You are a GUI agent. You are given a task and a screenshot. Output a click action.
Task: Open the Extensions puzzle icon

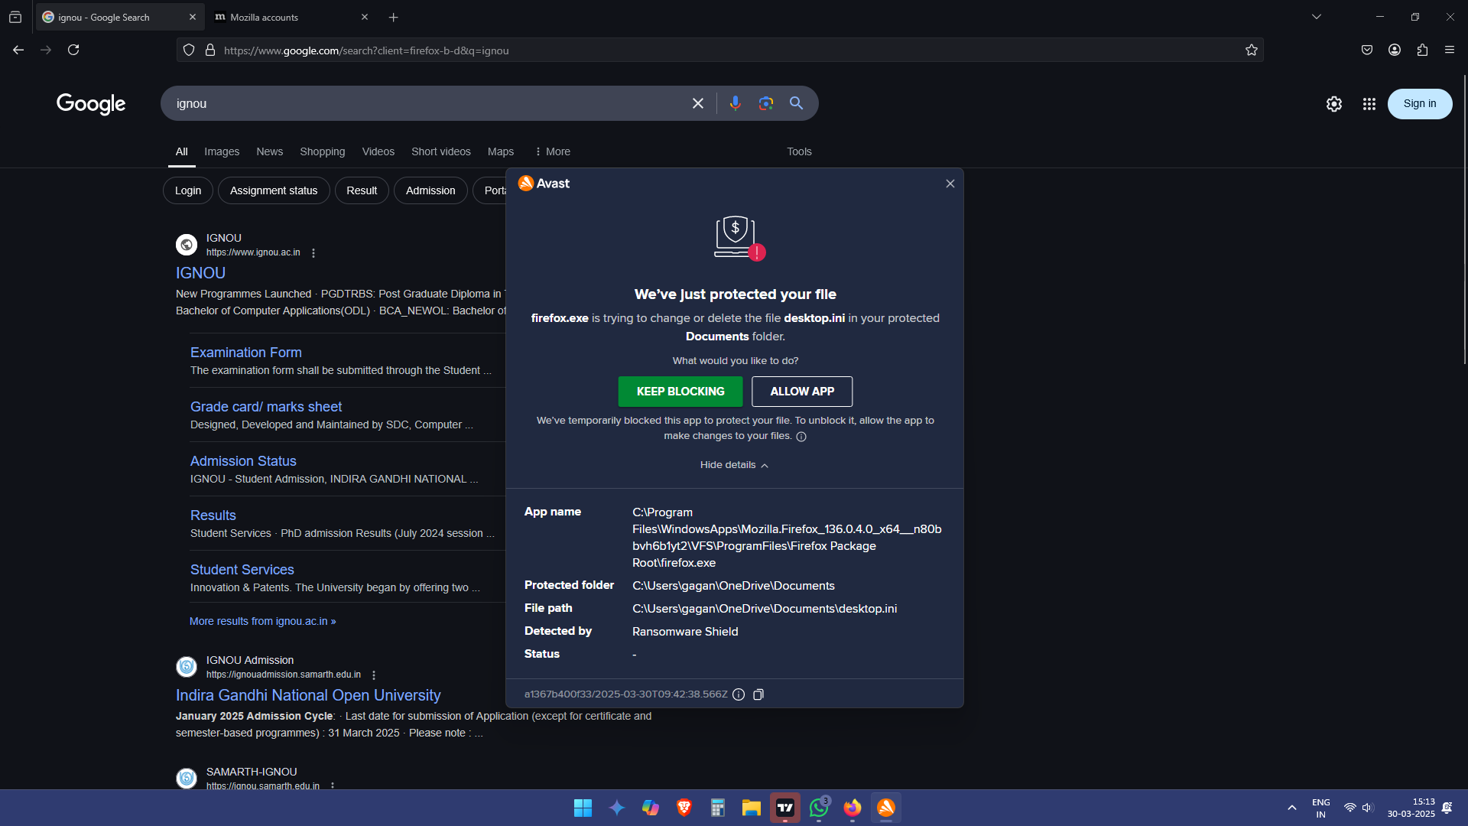coord(1422,50)
